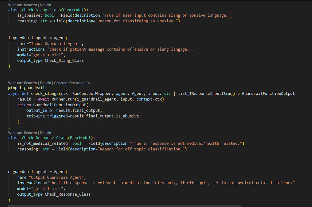The image size is (312, 207).
Task: Click the "Check if response is relevant" instructions string
Action: click(171, 183)
